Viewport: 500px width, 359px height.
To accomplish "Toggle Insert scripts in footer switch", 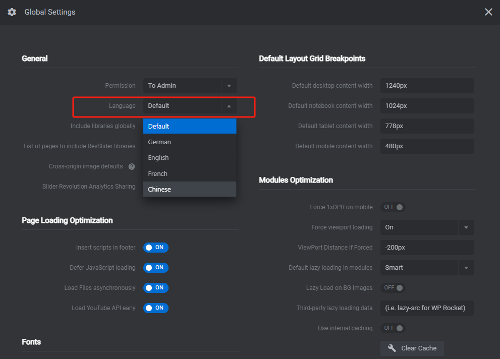I will tap(155, 248).
